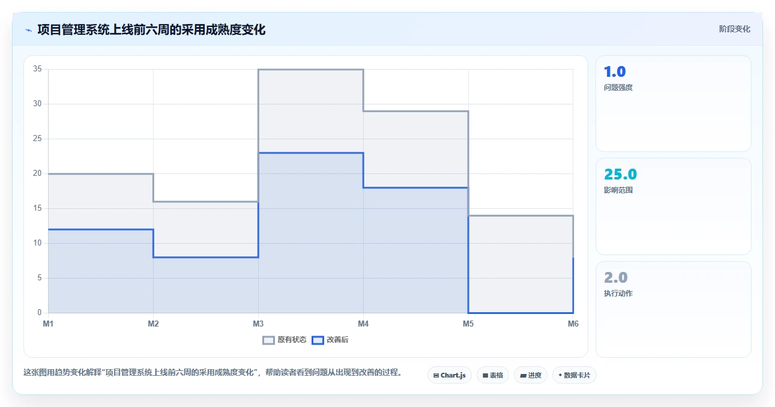Click the 0 y-axis label
The width and height of the screenshot is (775, 407).
39,313
